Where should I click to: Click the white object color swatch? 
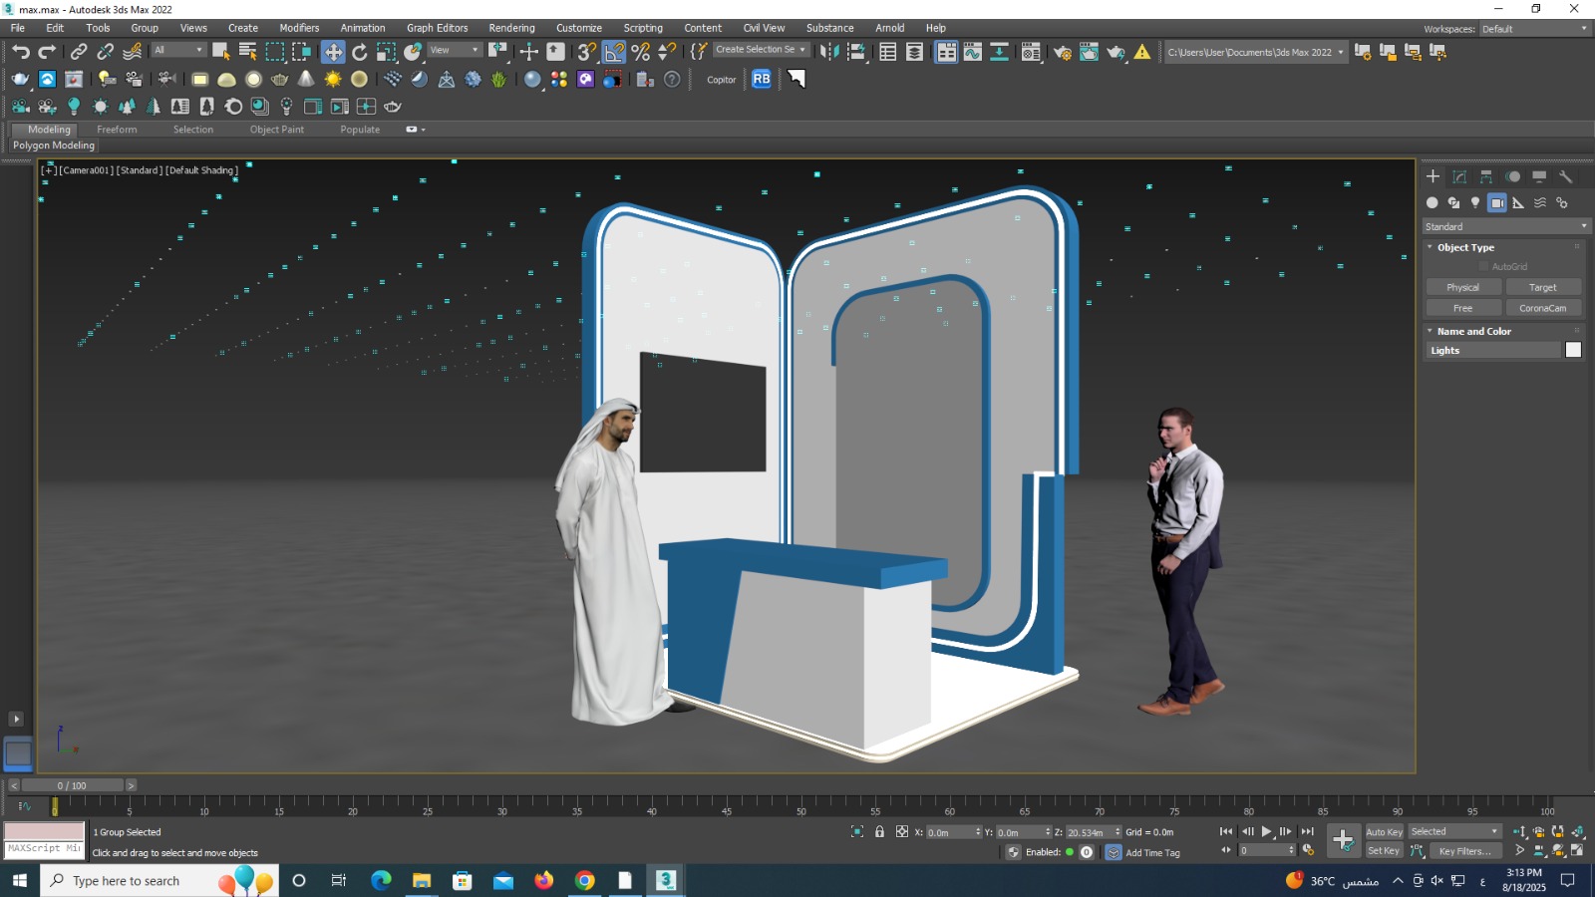[1573, 350]
